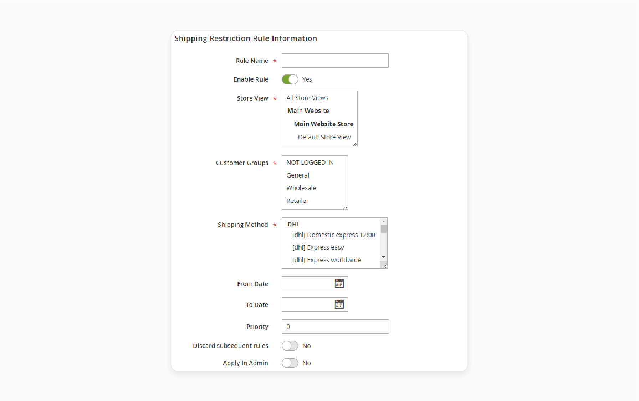Click the Shipping Method scrollbar thumb
The height and width of the screenshot is (401, 639).
[x=384, y=229]
